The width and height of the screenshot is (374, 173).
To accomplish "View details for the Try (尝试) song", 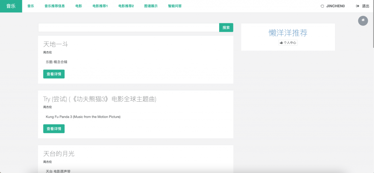I will click(x=54, y=129).
